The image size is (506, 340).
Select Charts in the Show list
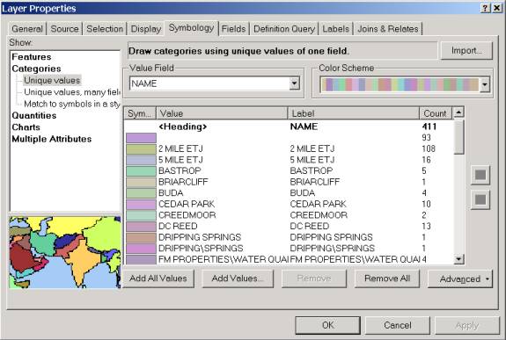[x=26, y=127]
